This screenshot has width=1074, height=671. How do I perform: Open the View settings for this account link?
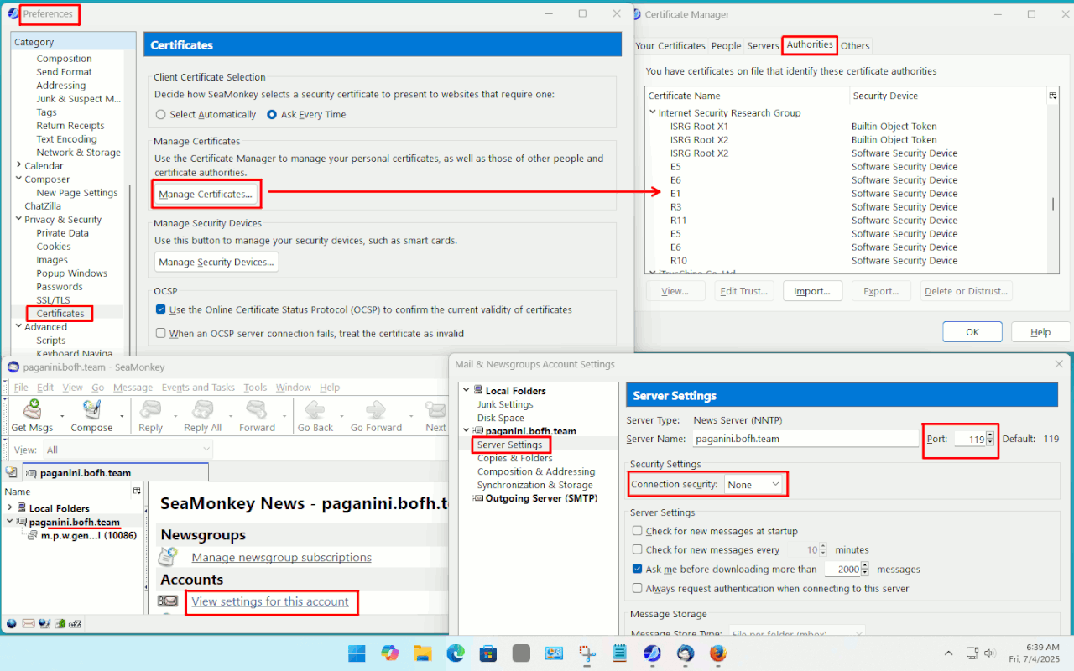pos(270,601)
